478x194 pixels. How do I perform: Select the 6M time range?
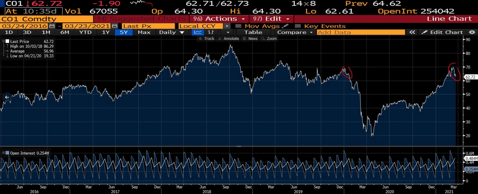(65, 32)
